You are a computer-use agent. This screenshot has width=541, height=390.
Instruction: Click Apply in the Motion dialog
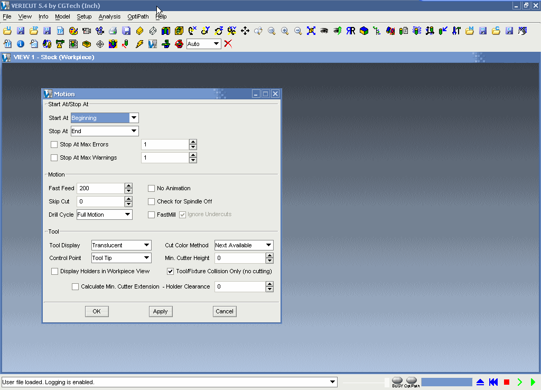click(x=161, y=312)
